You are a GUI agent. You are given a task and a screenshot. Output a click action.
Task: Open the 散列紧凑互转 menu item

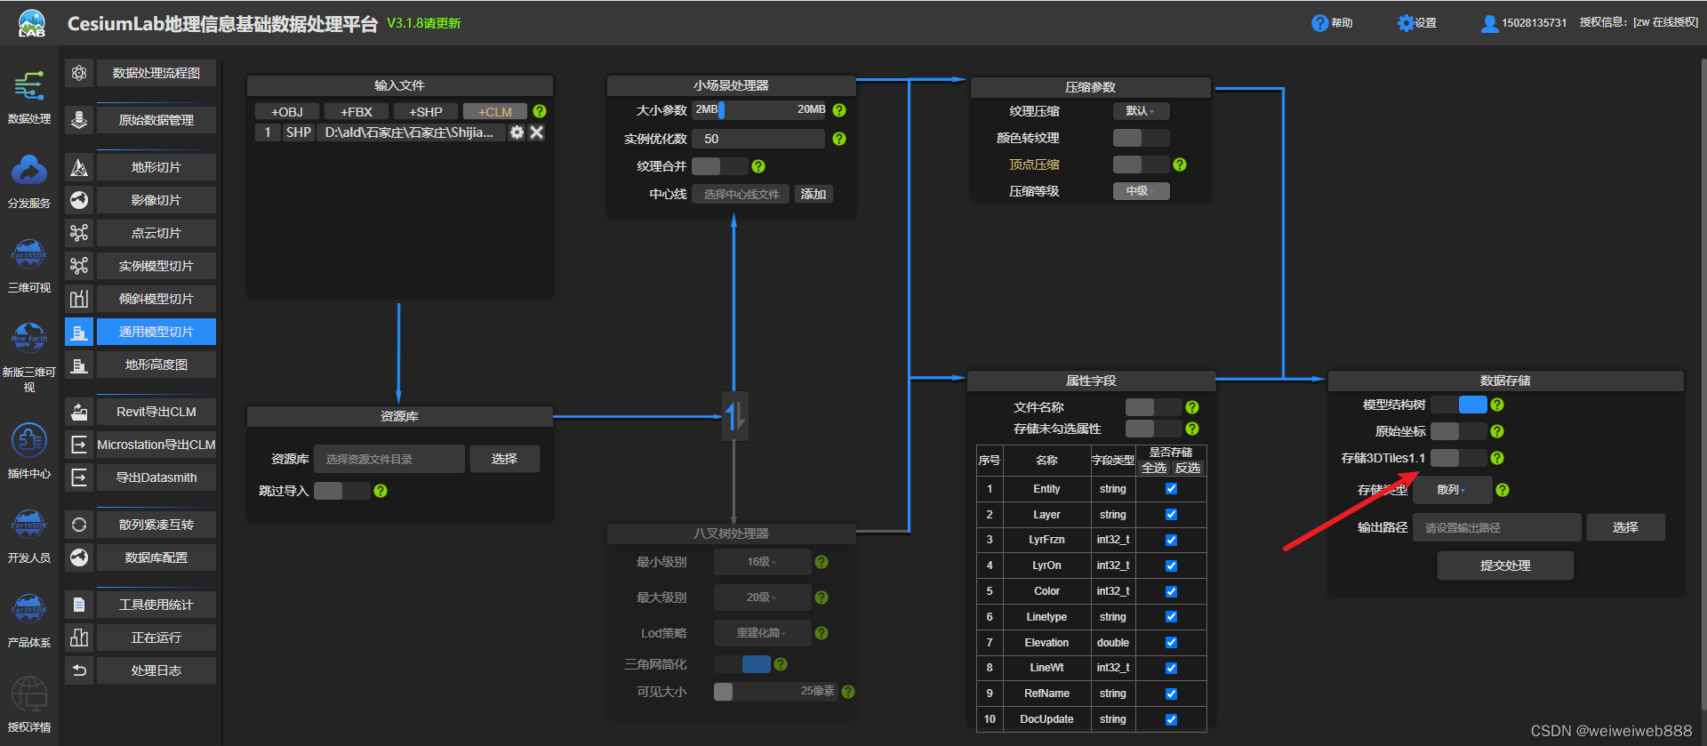click(x=156, y=525)
